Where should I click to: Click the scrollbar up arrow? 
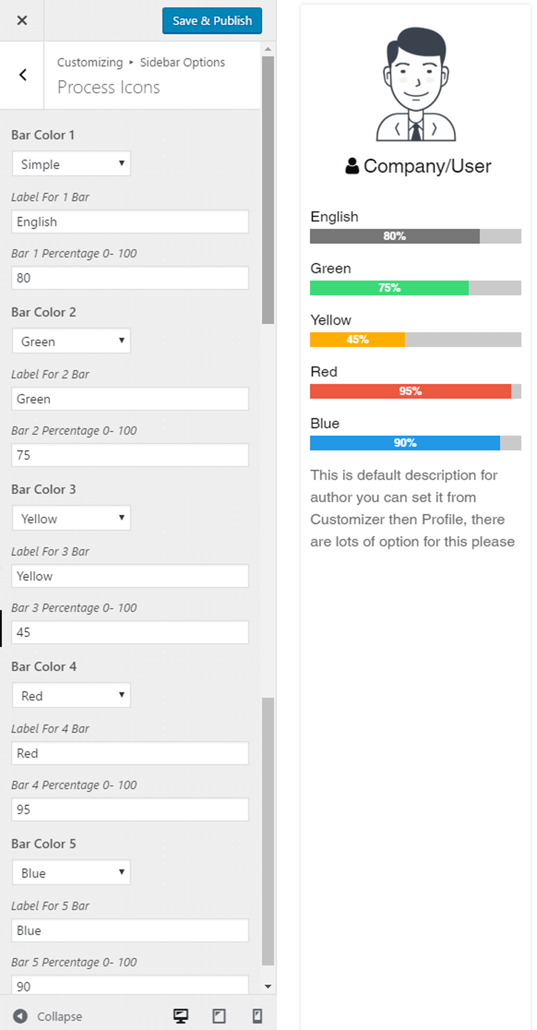pos(268,49)
